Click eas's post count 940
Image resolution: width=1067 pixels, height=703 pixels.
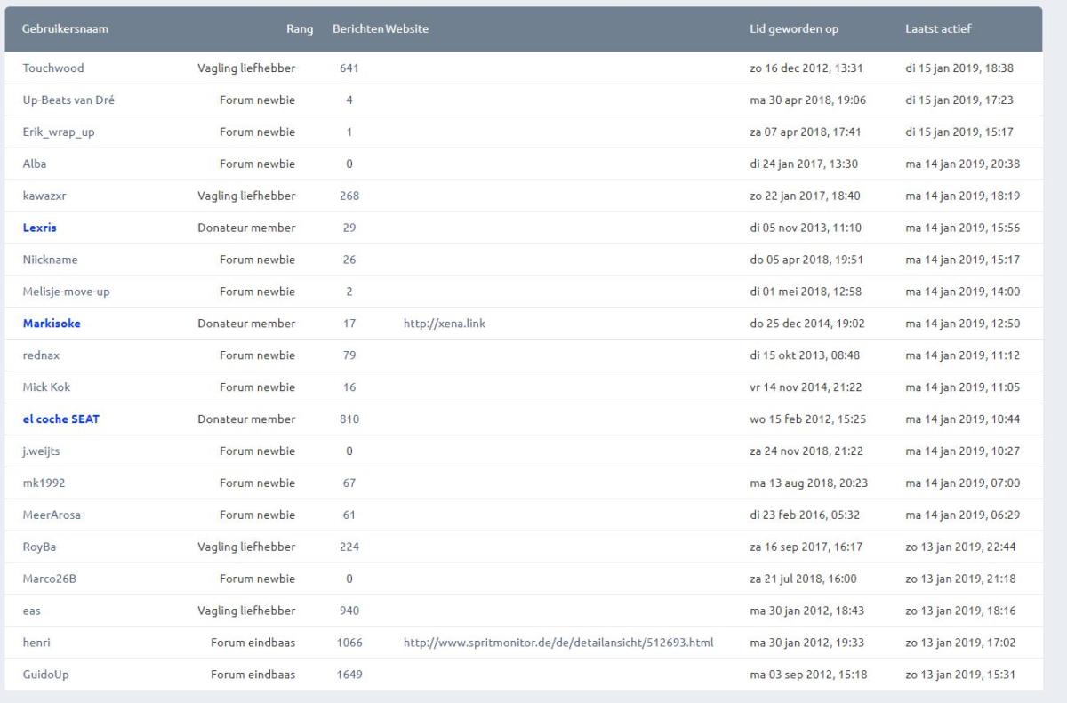[x=349, y=611]
